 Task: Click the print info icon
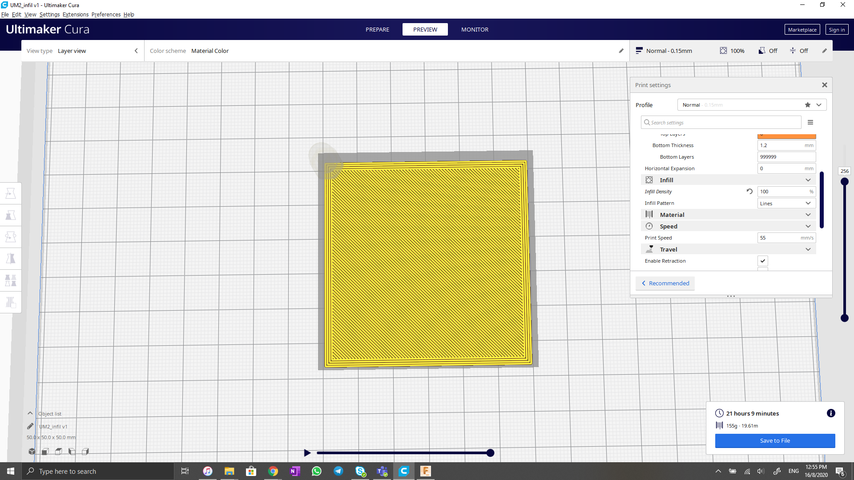coord(831,413)
